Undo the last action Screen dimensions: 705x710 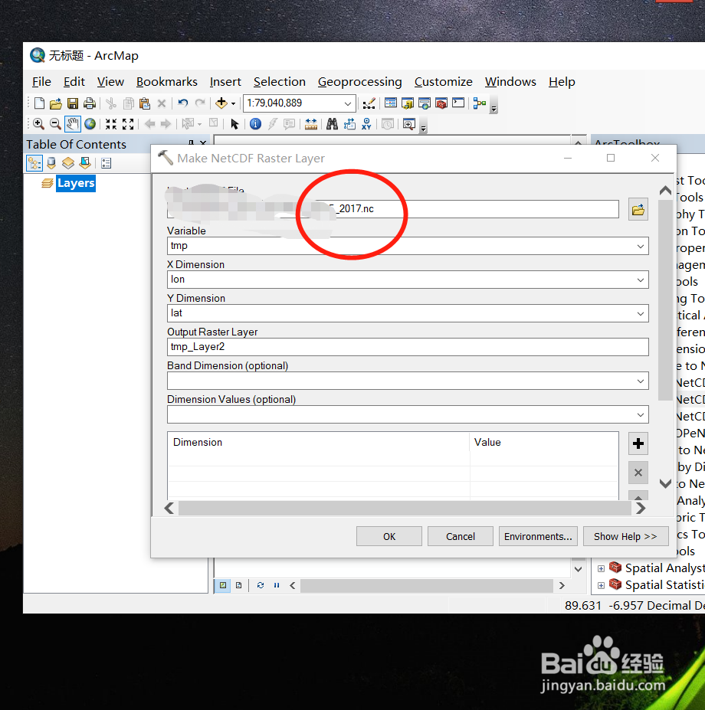tap(182, 103)
